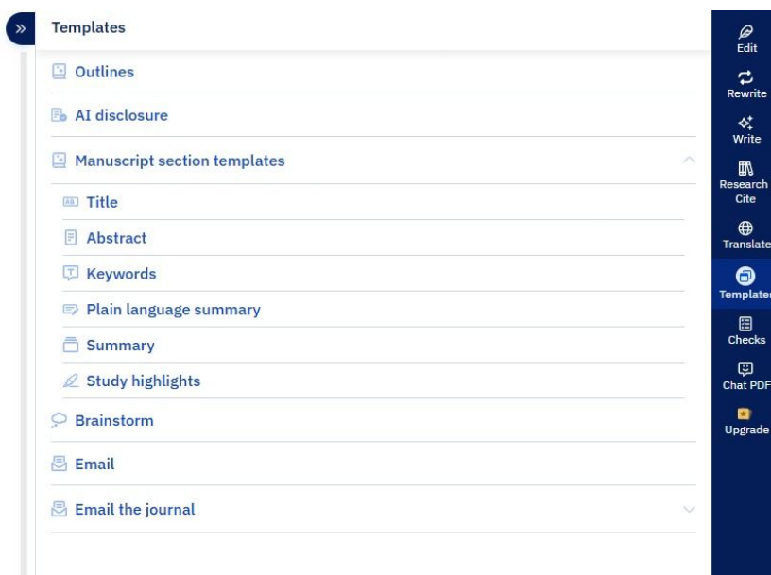Launch Chat PDF from sidebar
This screenshot has height=575, width=771.
point(745,377)
